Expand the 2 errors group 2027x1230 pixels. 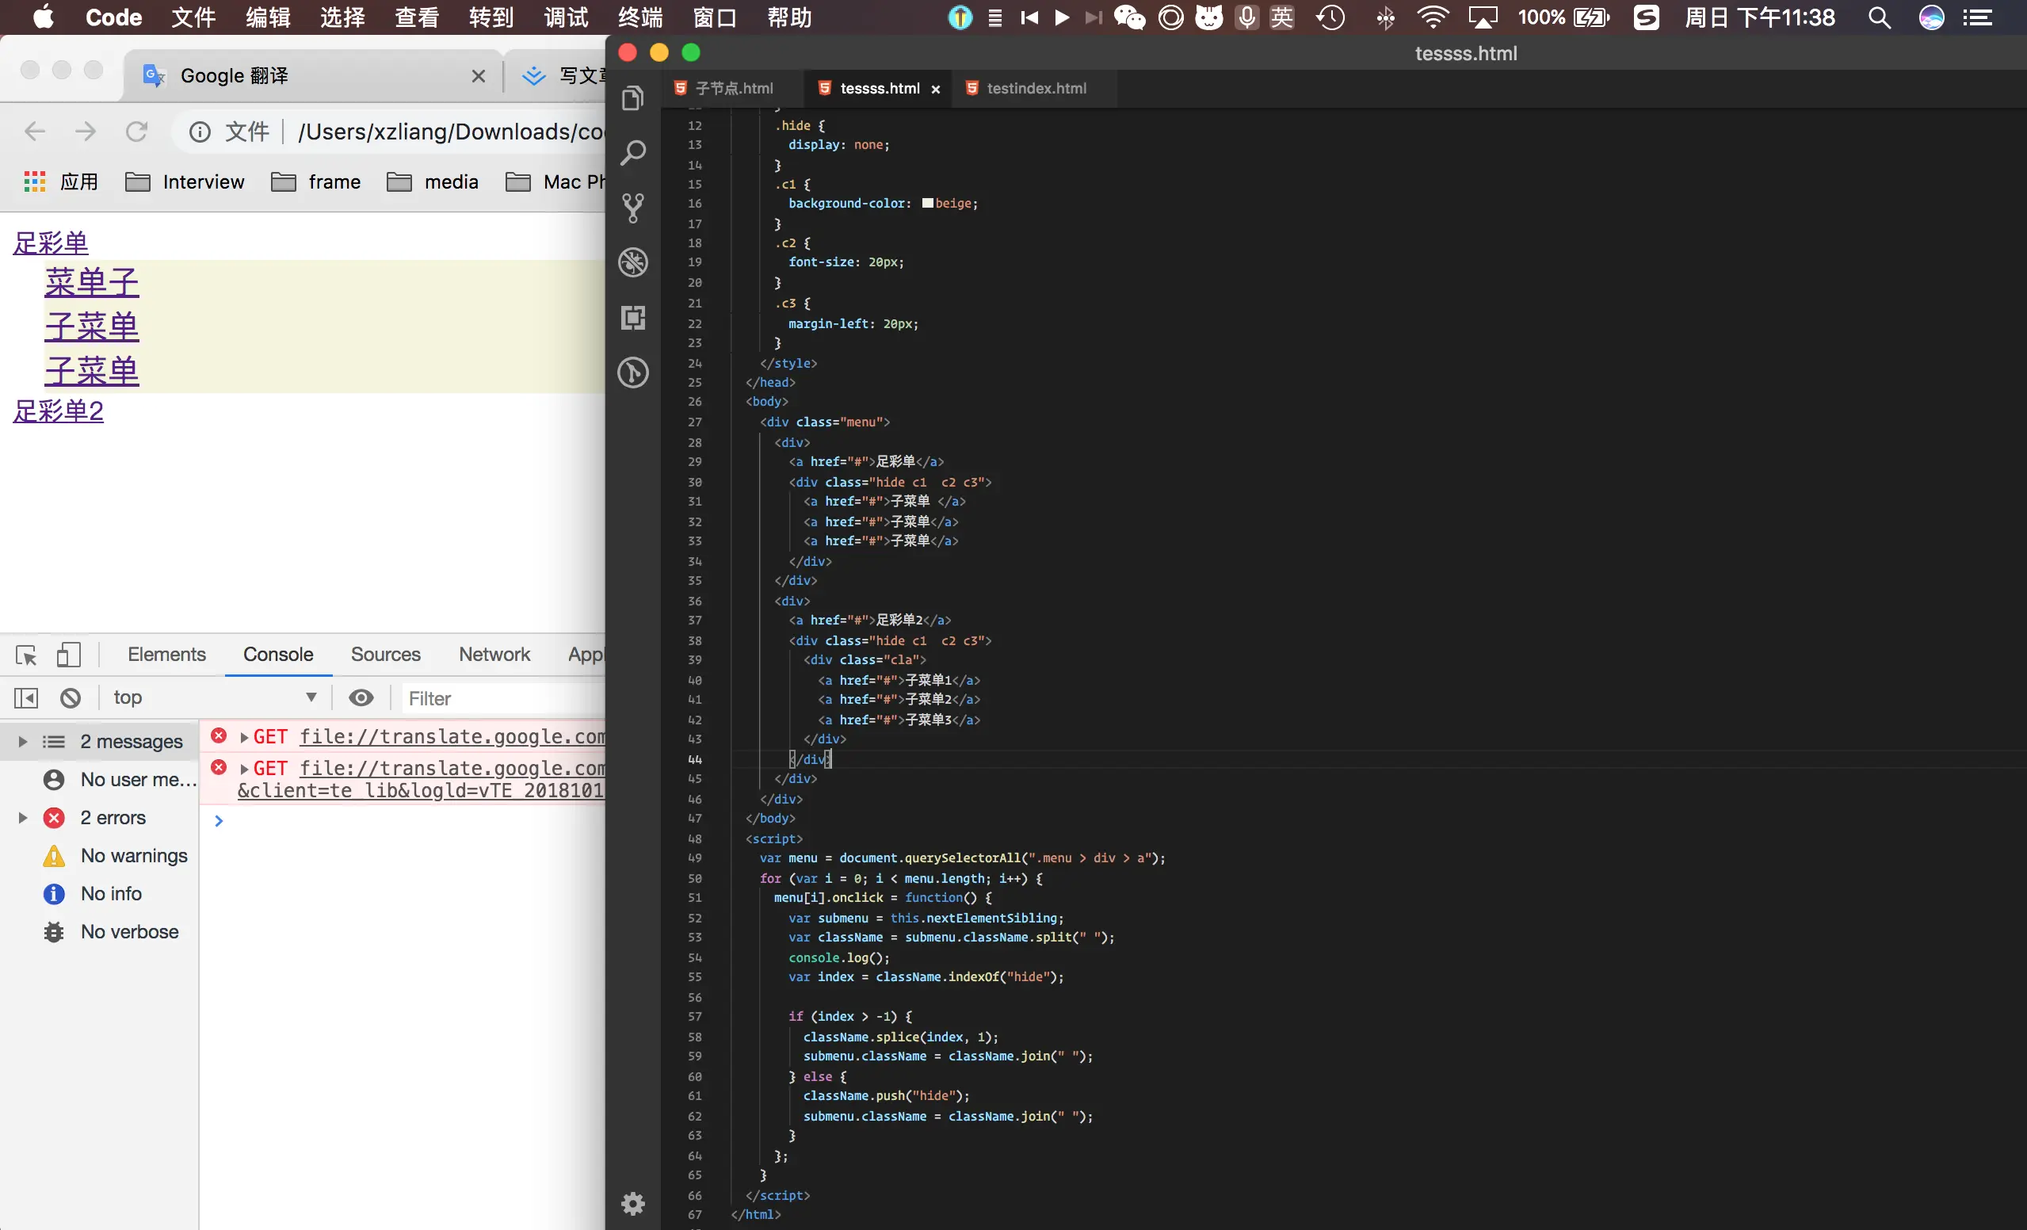pyautogui.click(x=22, y=818)
